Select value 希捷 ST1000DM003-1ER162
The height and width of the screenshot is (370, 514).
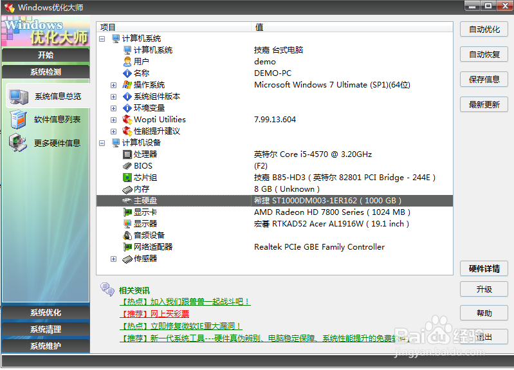(327, 200)
